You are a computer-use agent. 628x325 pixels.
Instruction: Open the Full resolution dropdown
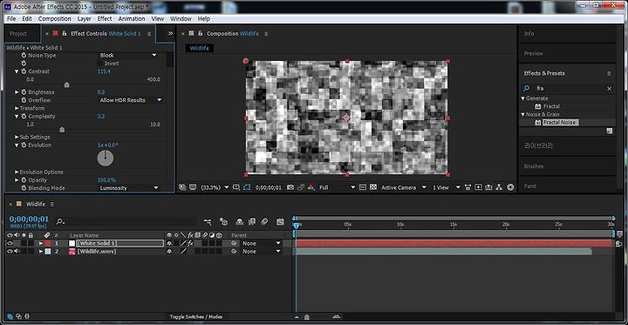pyautogui.click(x=337, y=187)
